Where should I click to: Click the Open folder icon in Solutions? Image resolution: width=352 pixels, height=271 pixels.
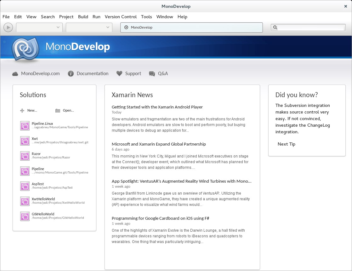pyautogui.click(x=58, y=110)
